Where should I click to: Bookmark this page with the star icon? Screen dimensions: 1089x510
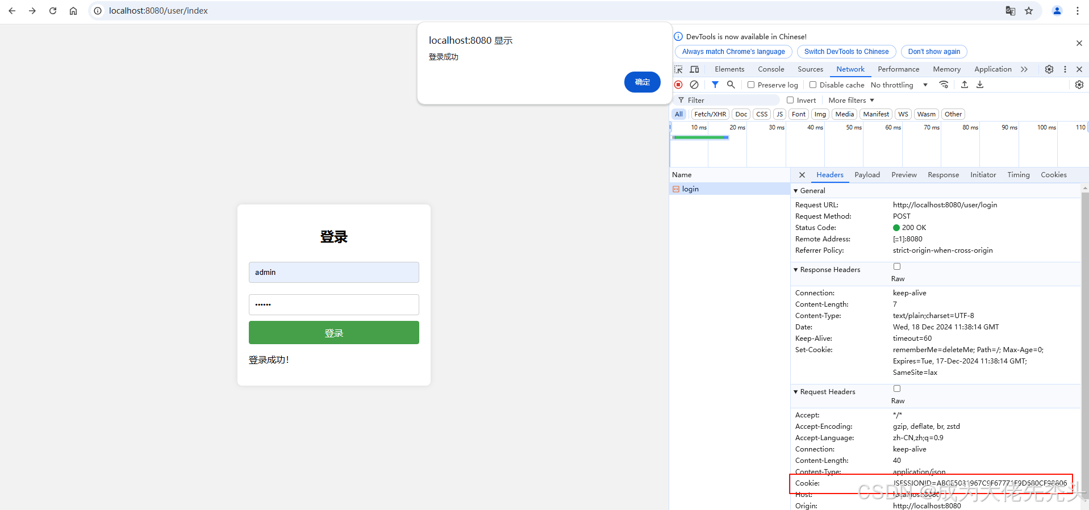[1029, 11]
